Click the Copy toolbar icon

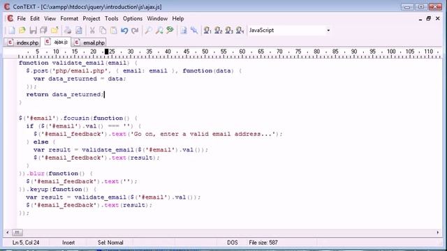(103, 30)
